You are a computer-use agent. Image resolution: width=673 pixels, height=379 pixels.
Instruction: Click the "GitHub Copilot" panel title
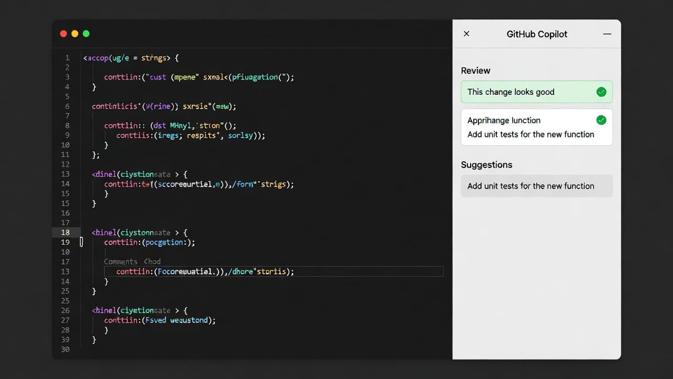[537, 34]
